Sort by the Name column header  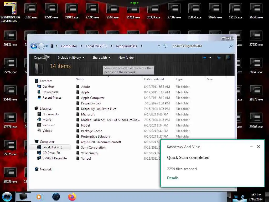[80, 79]
